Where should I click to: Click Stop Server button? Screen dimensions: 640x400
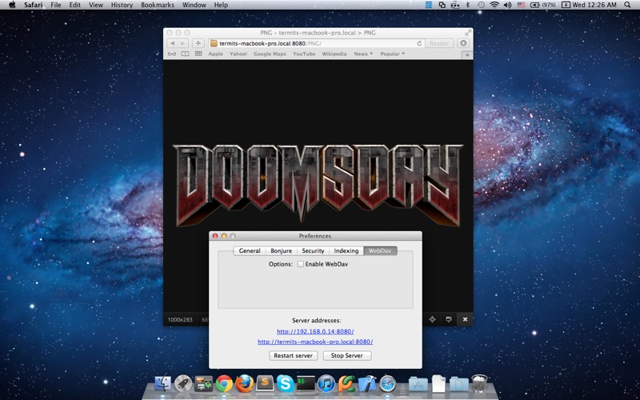point(347,355)
